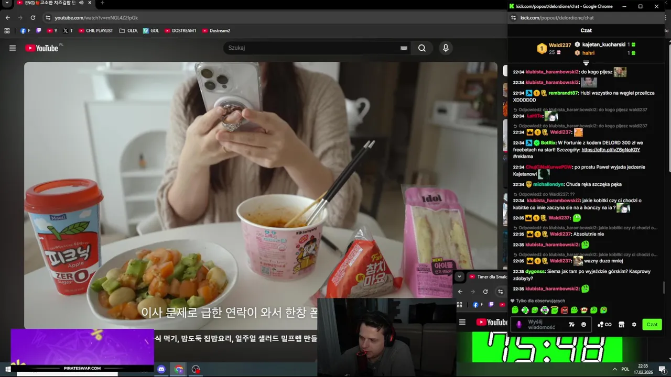Open the emote picker smiley icon
671x377 pixels.
[583, 325]
